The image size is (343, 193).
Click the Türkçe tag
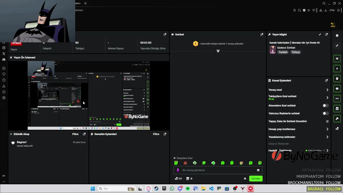point(296,52)
